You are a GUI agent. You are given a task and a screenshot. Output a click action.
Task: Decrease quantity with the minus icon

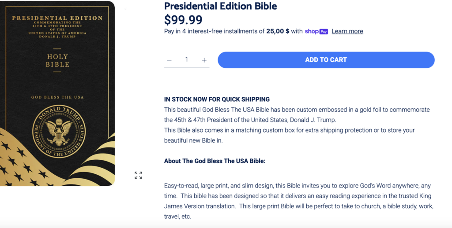coord(169,60)
